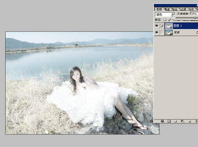Screen dimensions: 198x147
Task: Switch to the 通道 tab
Action: pyautogui.click(x=167, y=9)
